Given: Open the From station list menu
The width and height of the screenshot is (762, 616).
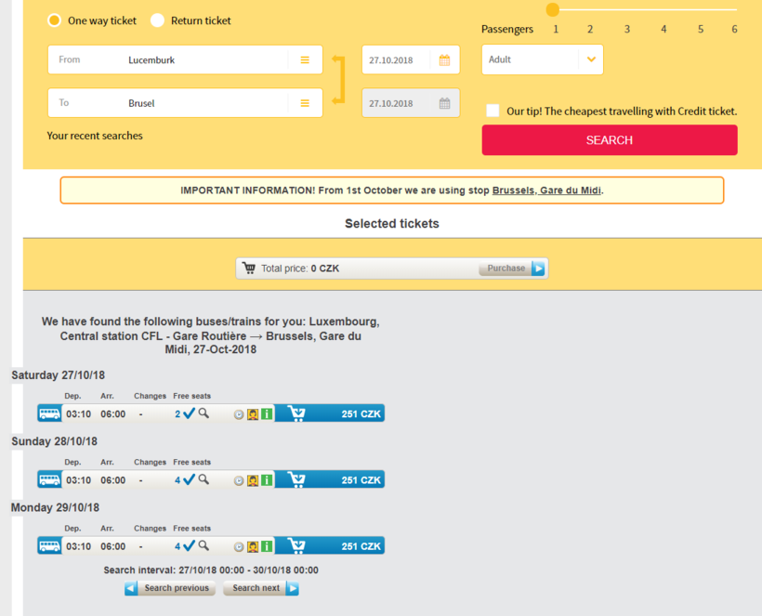Looking at the screenshot, I should click(x=305, y=60).
